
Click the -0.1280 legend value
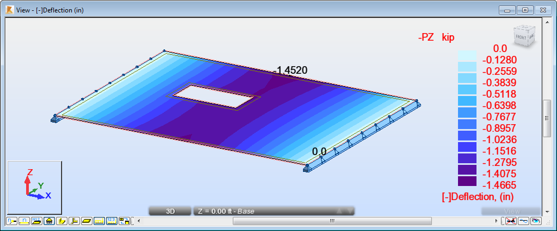pyautogui.click(x=499, y=60)
